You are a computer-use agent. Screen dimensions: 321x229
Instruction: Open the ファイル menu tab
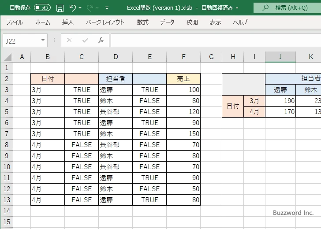tap(15, 22)
